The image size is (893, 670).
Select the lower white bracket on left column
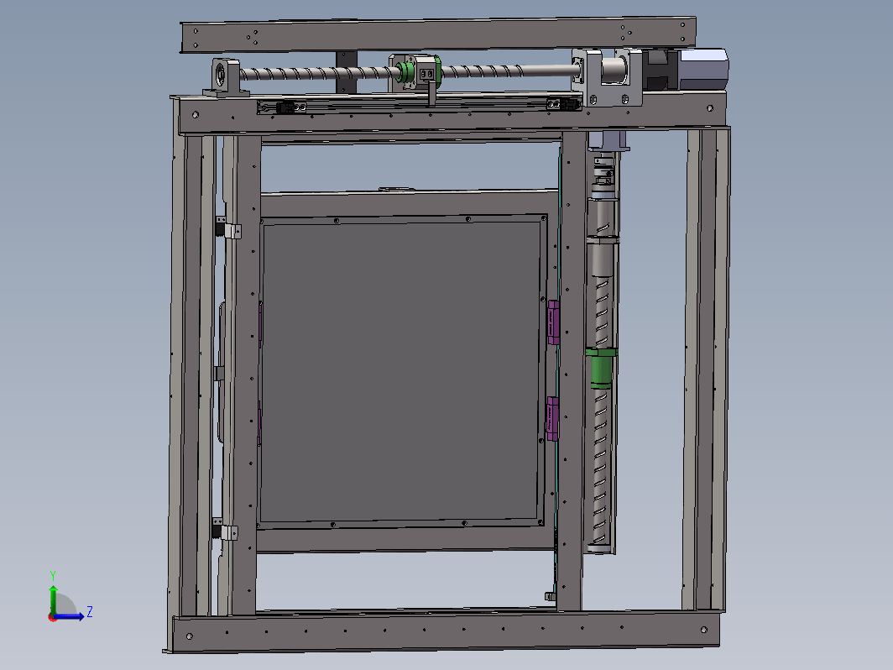[229, 532]
